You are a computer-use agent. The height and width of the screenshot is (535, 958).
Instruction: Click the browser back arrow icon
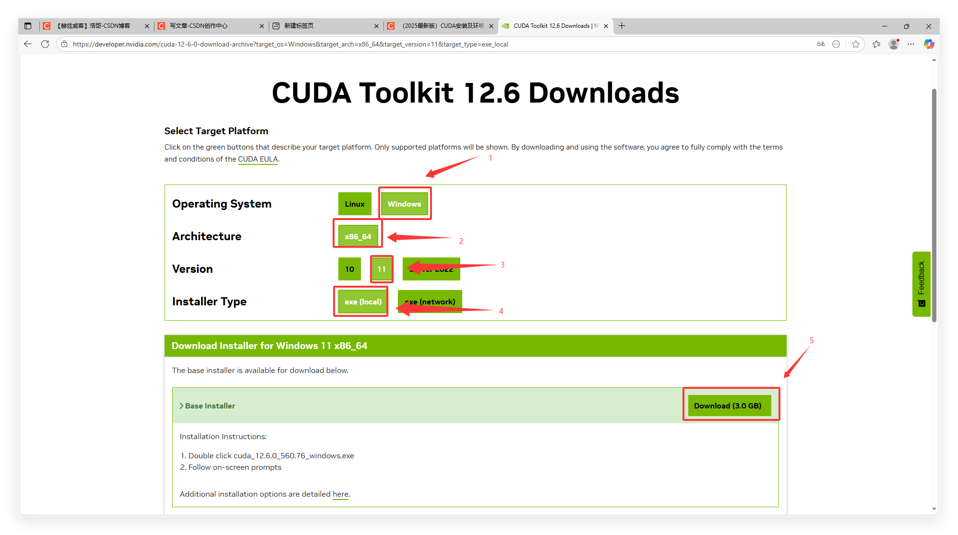(28, 44)
